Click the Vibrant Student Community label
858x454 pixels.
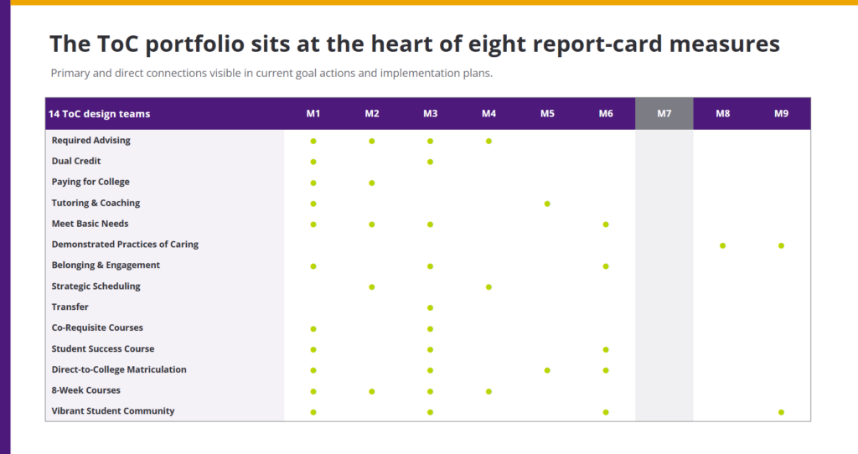click(113, 410)
